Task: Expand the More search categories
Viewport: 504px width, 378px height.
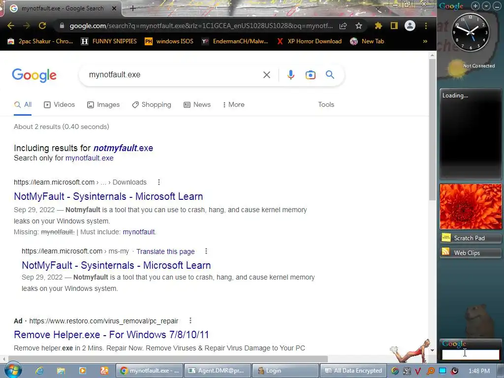Action: pos(234,105)
